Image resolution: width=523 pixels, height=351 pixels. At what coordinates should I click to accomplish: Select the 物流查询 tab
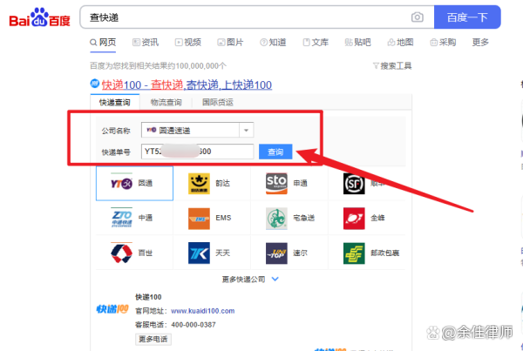(x=166, y=102)
